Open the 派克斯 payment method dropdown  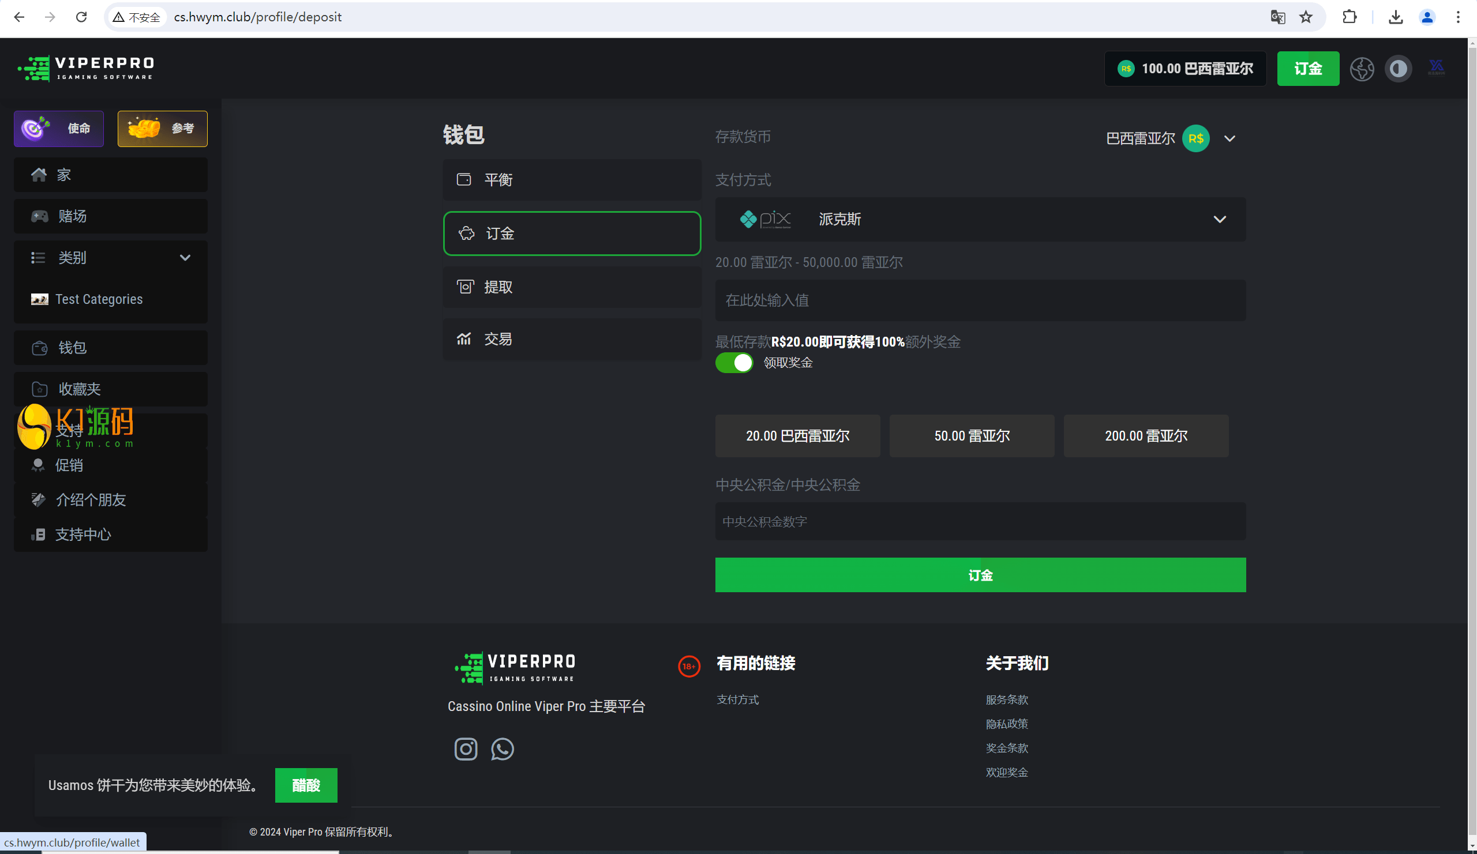pos(980,219)
